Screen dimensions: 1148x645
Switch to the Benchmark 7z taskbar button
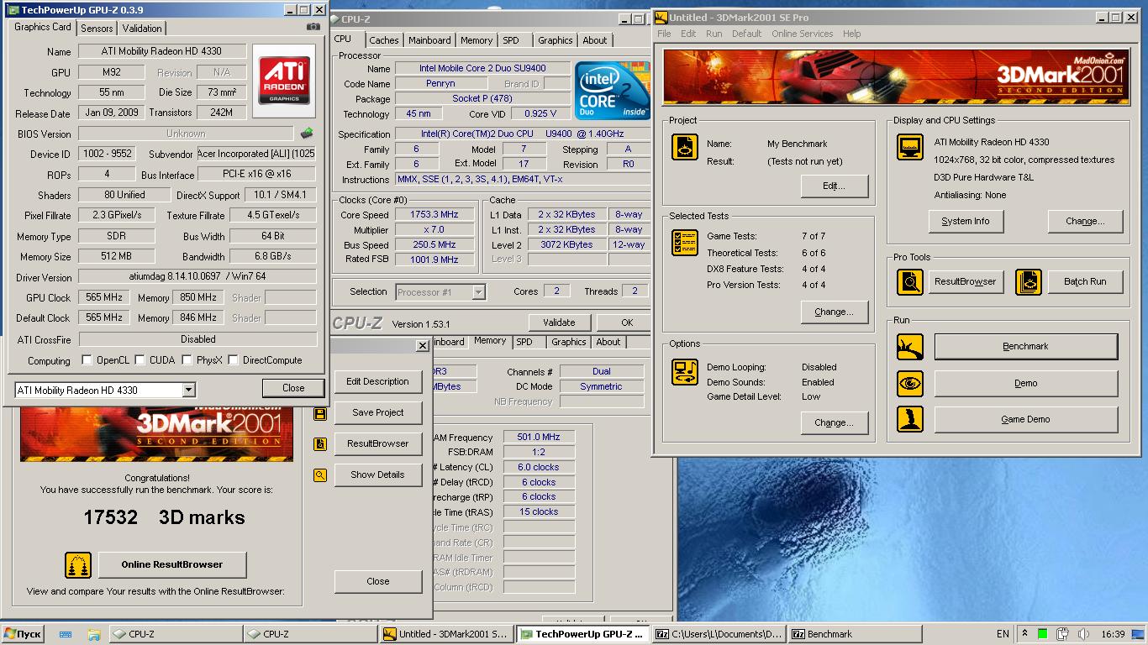(x=855, y=634)
